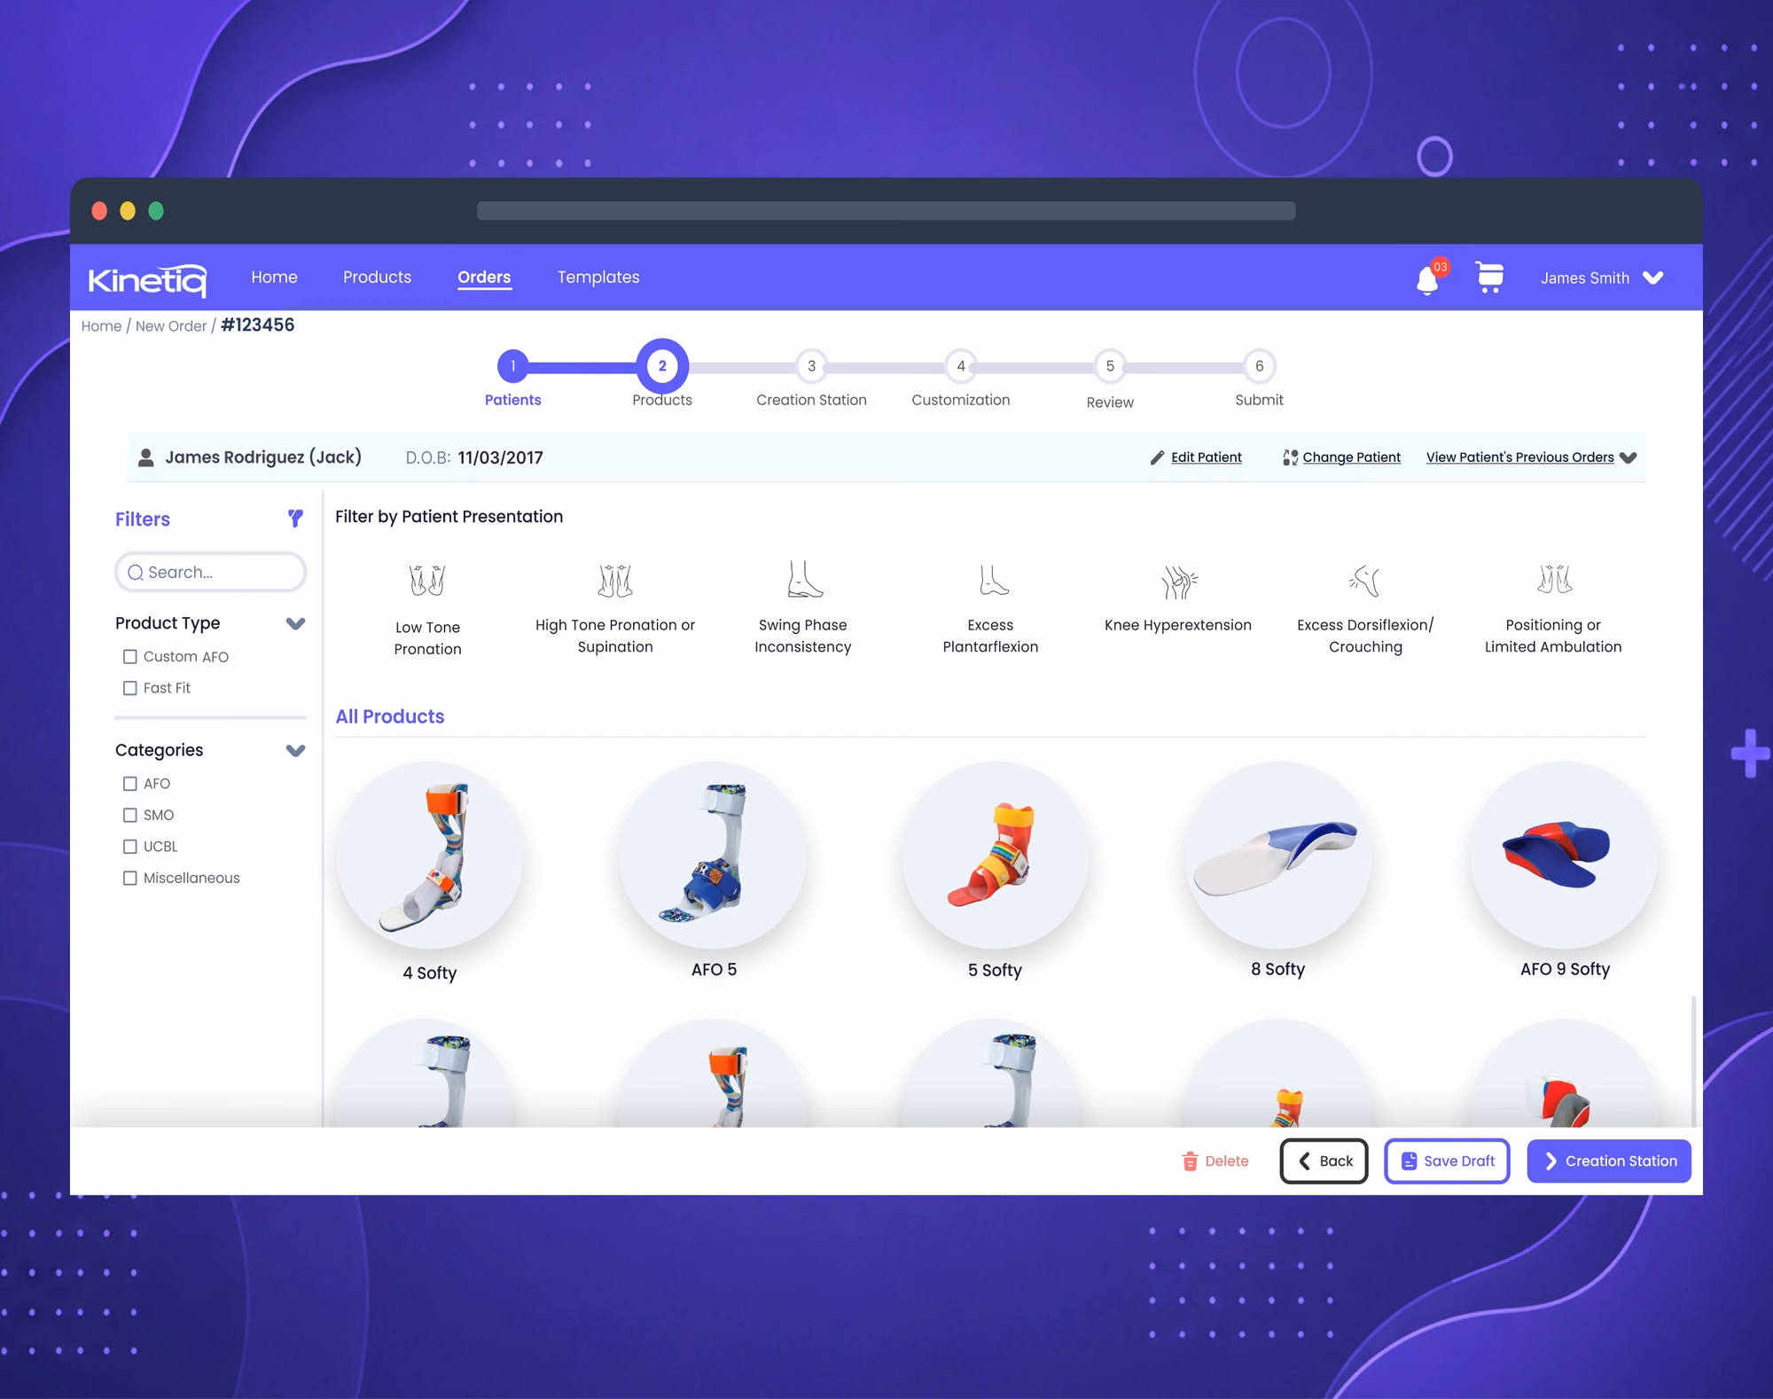The height and width of the screenshot is (1399, 1773).
Task: Click the trash icon beside Delete
Action: pos(1190,1161)
